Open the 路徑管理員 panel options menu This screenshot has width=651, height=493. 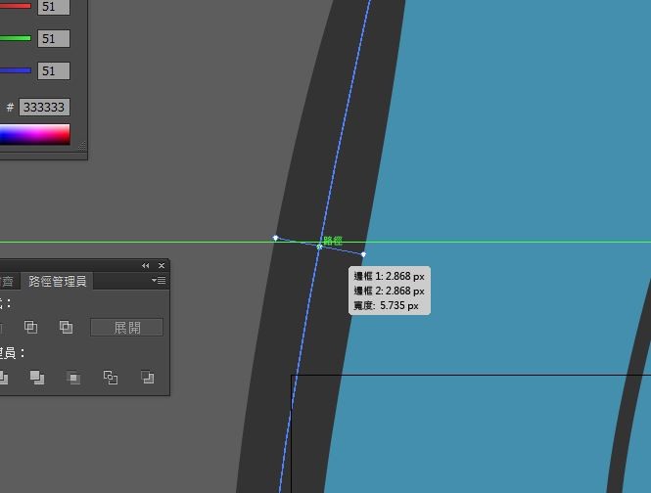point(159,281)
